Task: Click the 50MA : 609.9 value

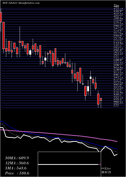Action: point(17,158)
